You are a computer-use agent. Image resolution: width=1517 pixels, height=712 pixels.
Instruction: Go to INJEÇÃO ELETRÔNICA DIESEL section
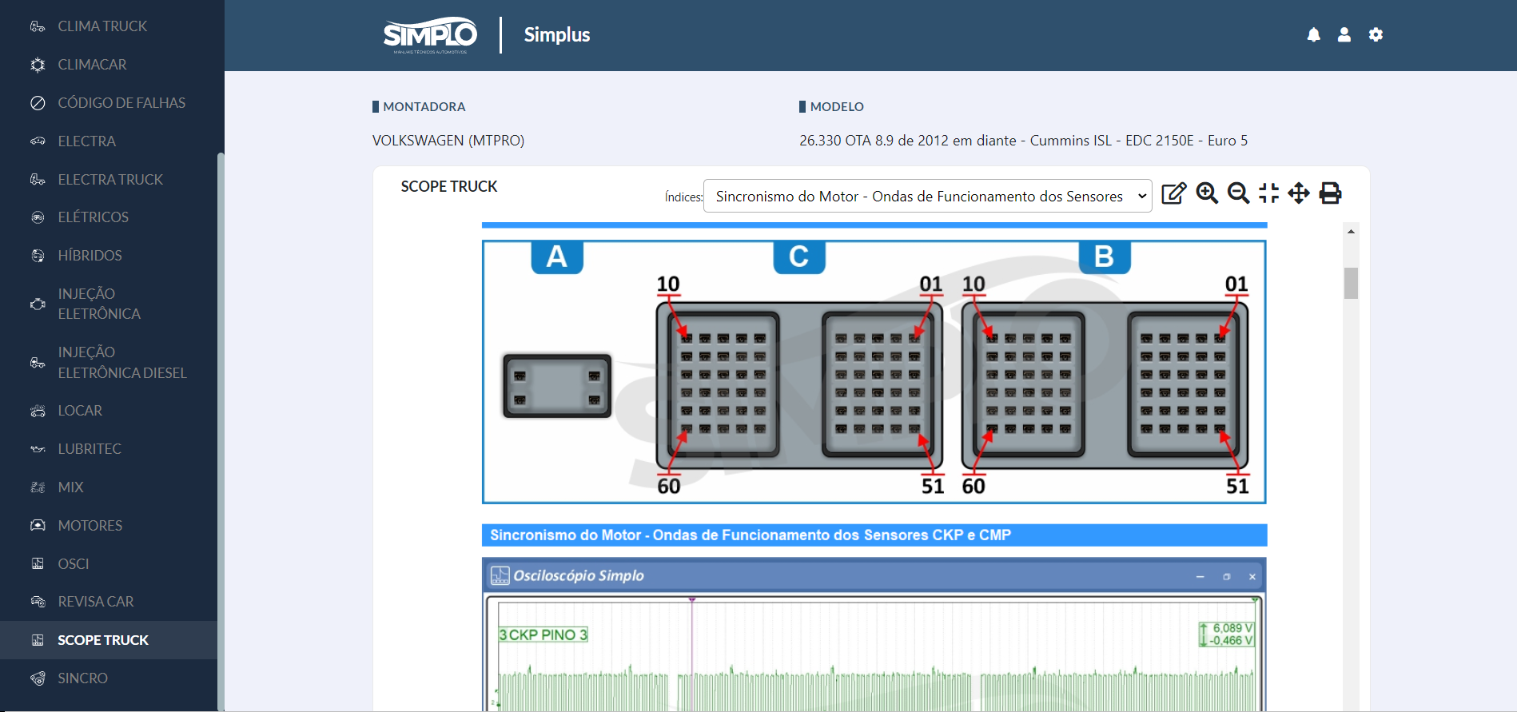click(121, 363)
